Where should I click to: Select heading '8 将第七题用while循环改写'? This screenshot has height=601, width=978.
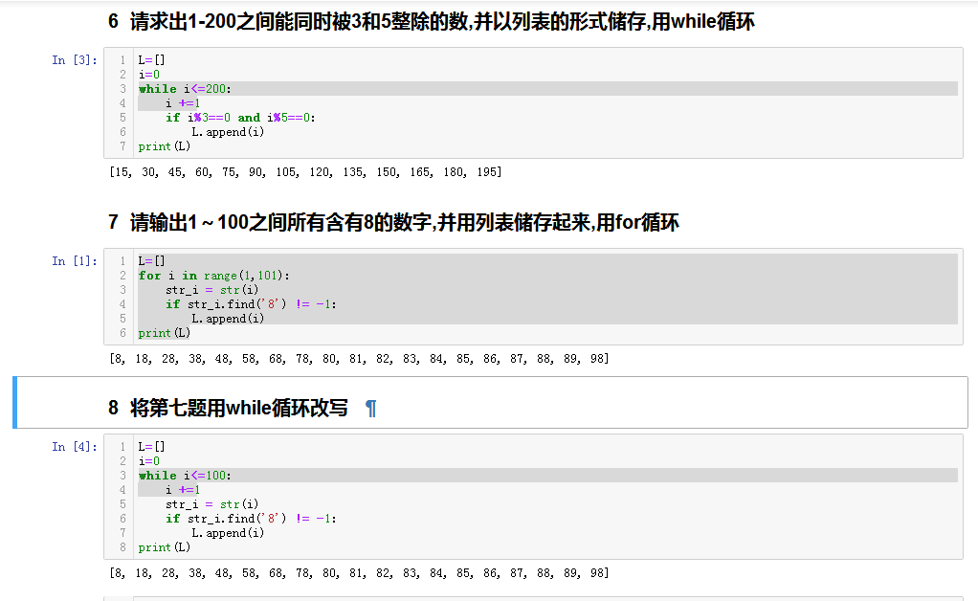228,409
